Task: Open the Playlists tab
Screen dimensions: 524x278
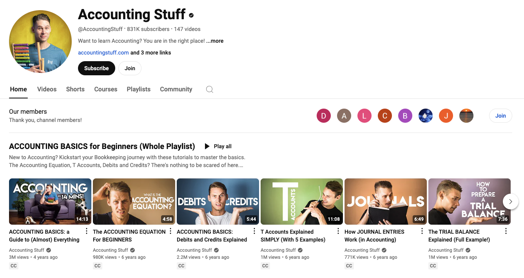Action: click(x=139, y=89)
